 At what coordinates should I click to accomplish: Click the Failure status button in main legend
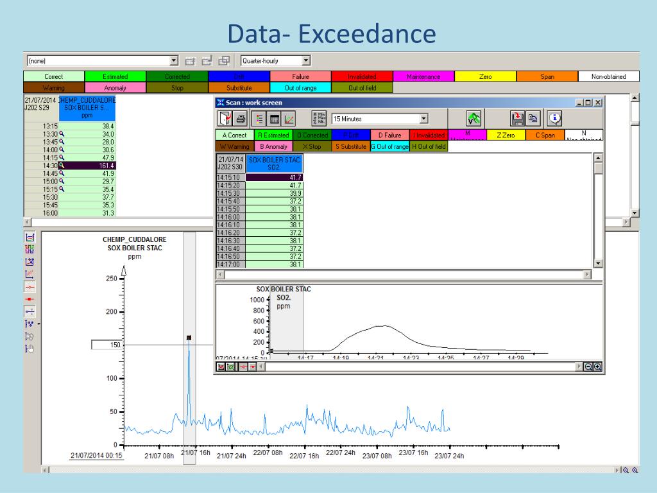tap(300, 76)
